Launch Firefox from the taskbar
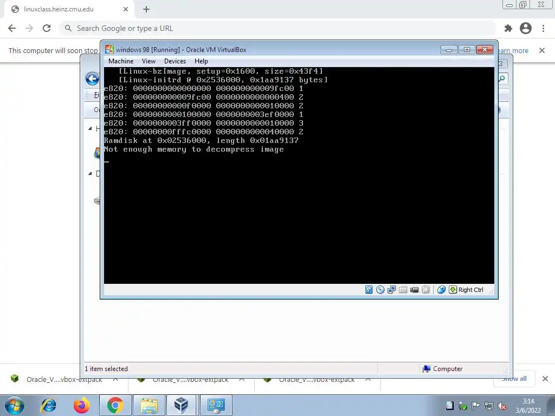555x416 pixels. click(x=82, y=405)
